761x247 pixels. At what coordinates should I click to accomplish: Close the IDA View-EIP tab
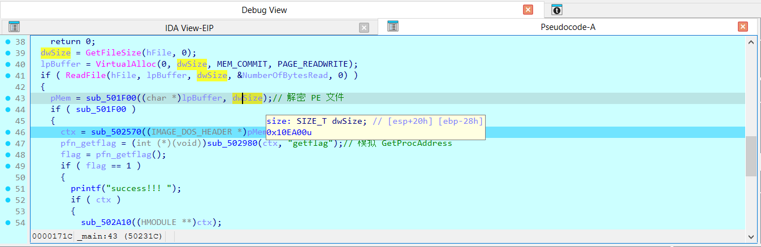pos(364,28)
